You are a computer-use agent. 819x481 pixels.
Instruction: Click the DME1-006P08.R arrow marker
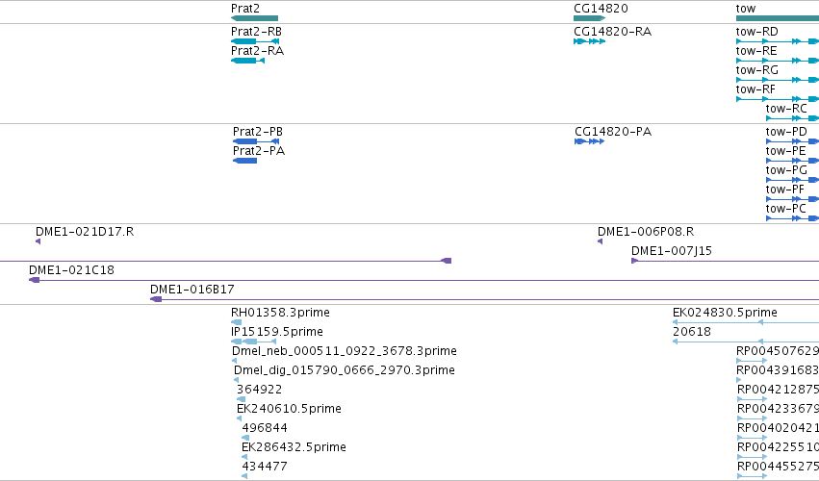[x=601, y=241]
